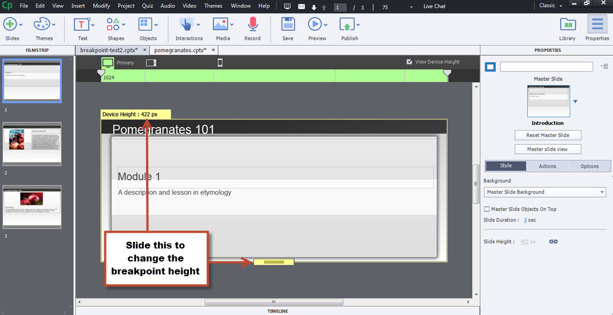Viewport: 613px width, 315px height.
Task: Open the Master Slide Background dropdown
Action: [545, 192]
